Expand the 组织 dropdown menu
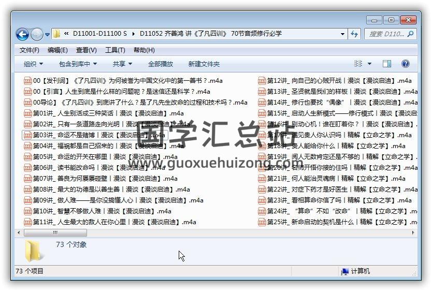Screen dimensions: 432x291 pos(33,64)
